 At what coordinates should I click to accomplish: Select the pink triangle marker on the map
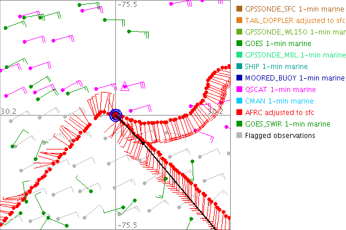[x=125, y=87]
